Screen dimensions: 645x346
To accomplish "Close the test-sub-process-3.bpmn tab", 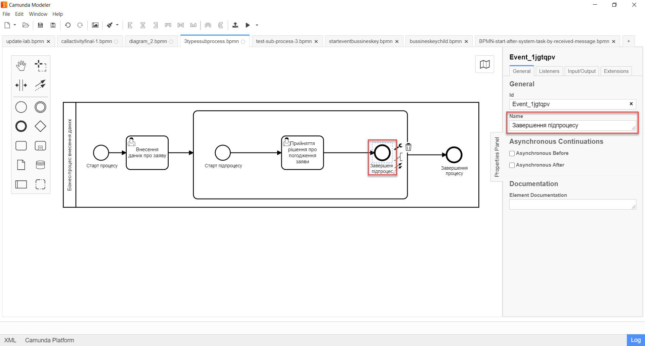I will click(x=316, y=42).
